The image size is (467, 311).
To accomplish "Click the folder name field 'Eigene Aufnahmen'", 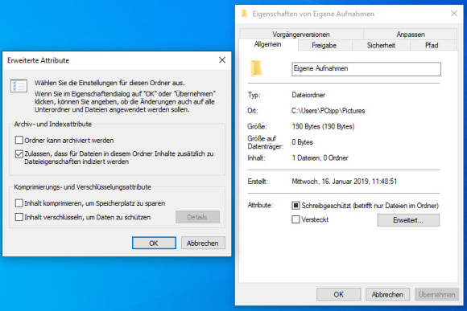I will pyautogui.click(x=366, y=69).
